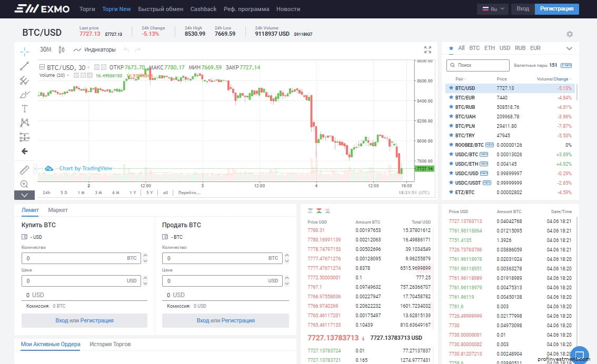597x364 pixels.
Task: Open the История Торгов tab
Action: tap(110, 345)
